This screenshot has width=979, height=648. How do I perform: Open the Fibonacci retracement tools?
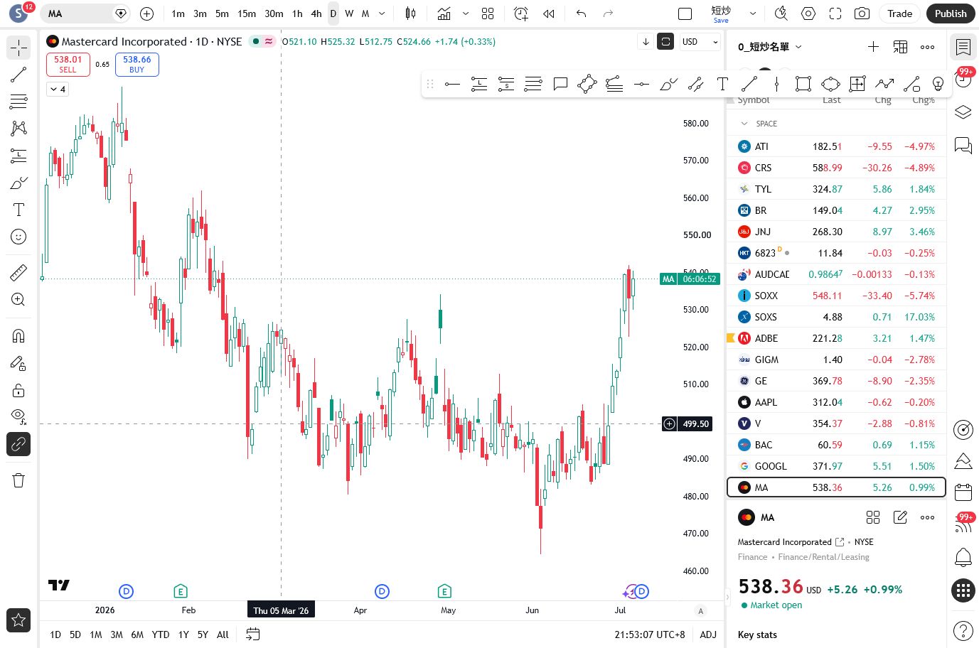(x=18, y=102)
